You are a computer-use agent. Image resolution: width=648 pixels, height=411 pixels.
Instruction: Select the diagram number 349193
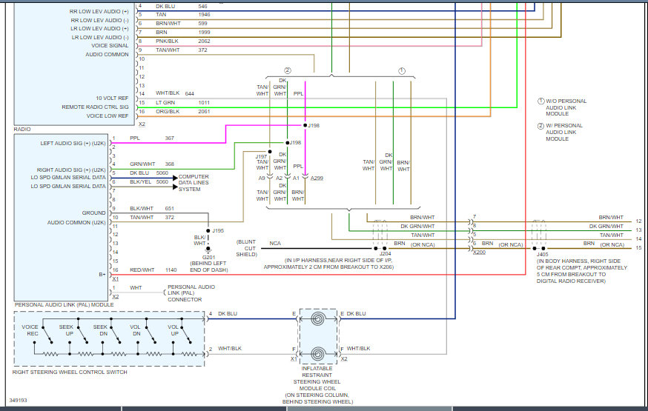pos(19,401)
